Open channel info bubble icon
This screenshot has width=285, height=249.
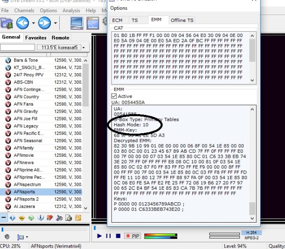click(40, 218)
